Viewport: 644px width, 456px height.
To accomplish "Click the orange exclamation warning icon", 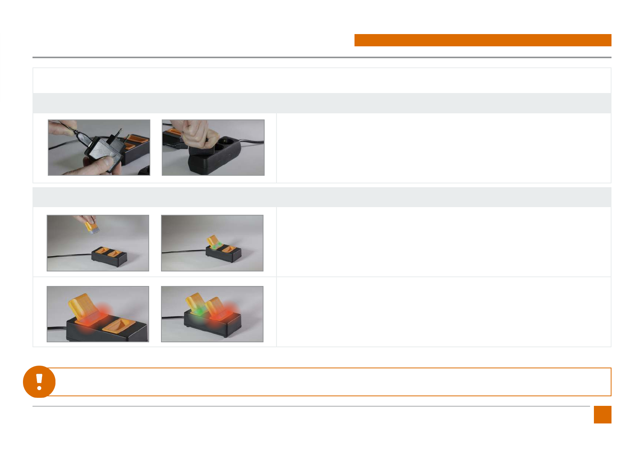I will coord(39,382).
